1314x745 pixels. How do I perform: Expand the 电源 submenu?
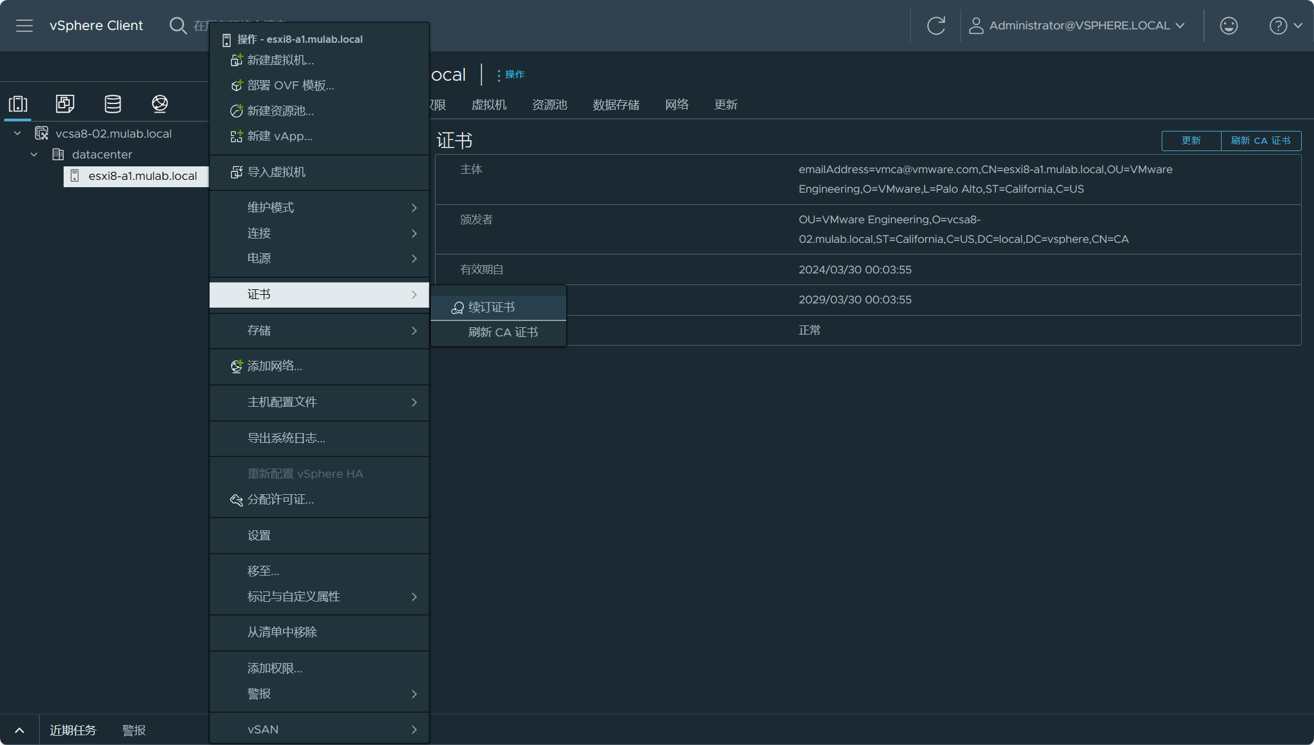(x=319, y=258)
